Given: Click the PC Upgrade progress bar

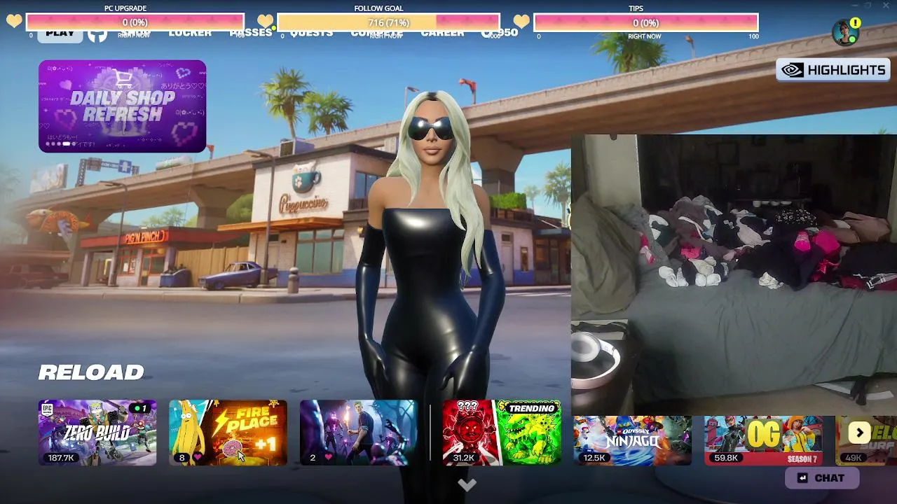Looking at the screenshot, I should (x=135, y=22).
